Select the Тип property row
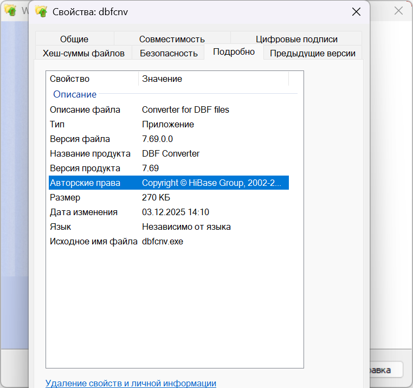Viewport: 413px width, 388px height. point(169,124)
